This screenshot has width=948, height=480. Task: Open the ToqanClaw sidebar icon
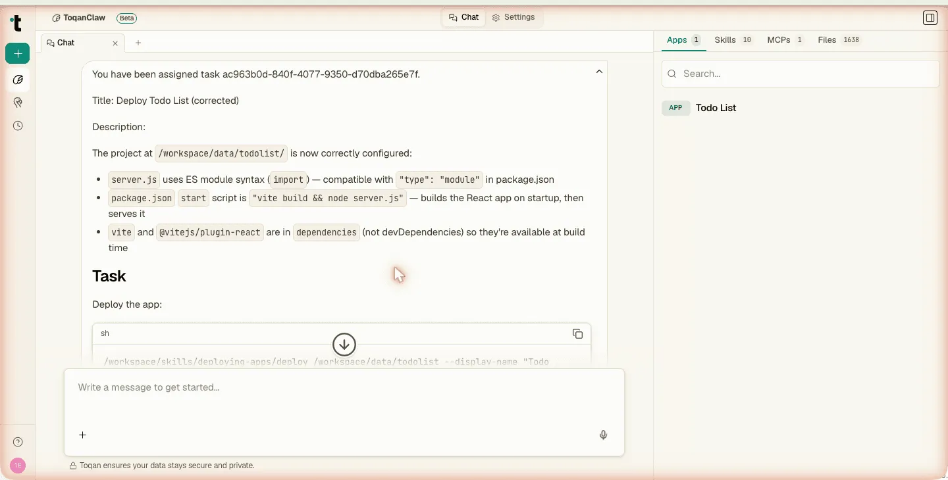(x=18, y=80)
